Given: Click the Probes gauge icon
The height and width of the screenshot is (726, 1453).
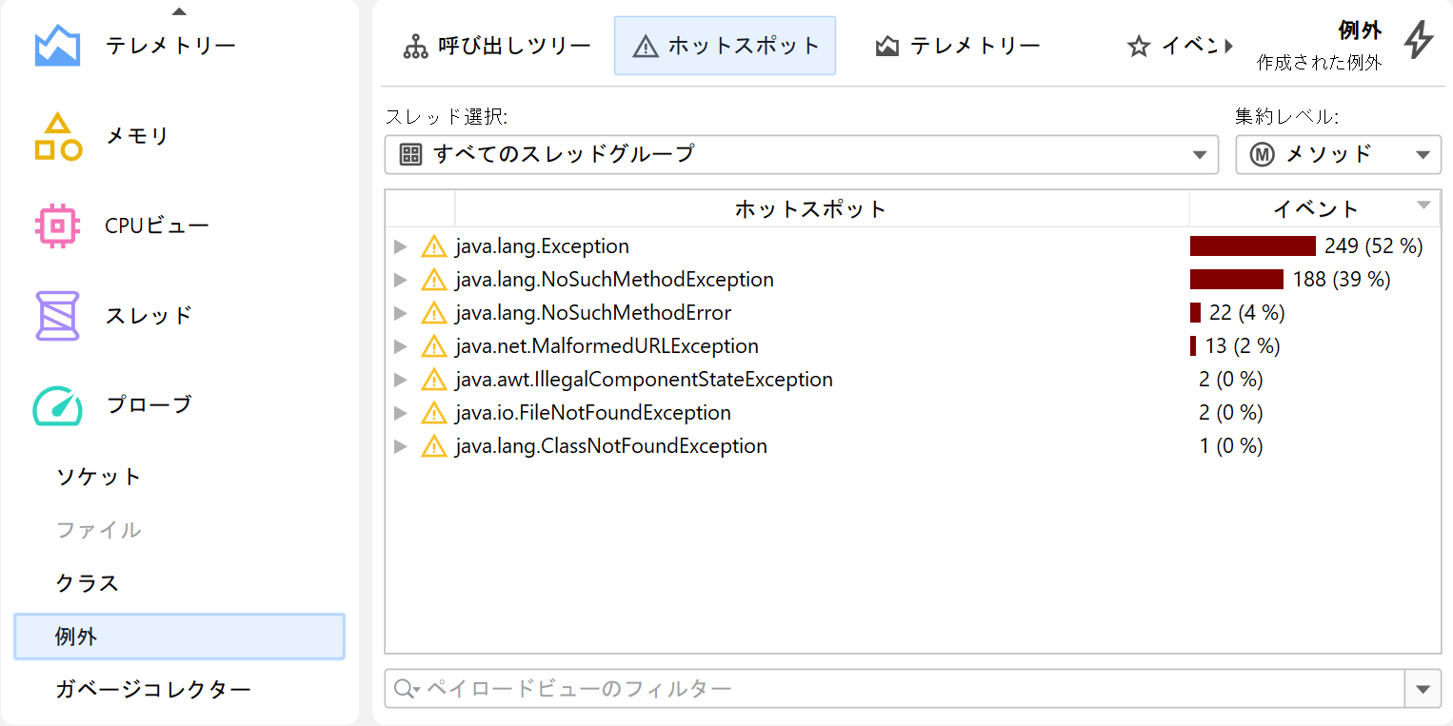Looking at the screenshot, I should pyautogui.click(x=57, y=405).
